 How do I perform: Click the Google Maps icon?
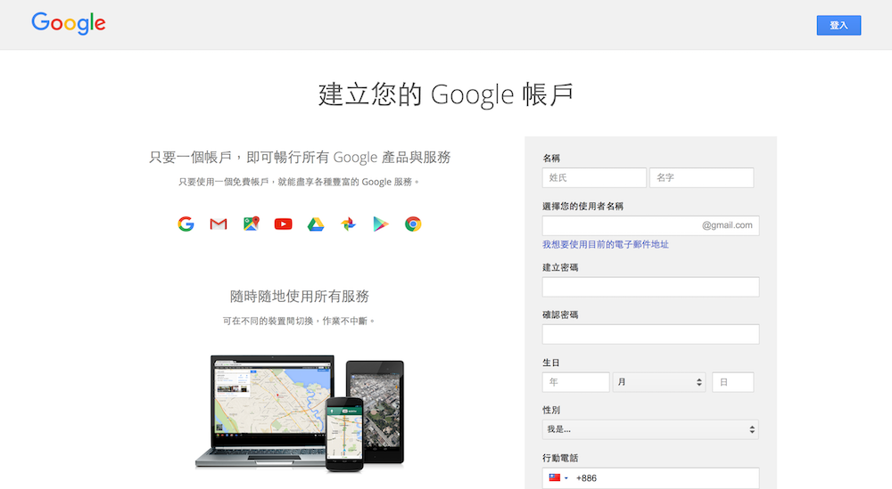point(251,224)
